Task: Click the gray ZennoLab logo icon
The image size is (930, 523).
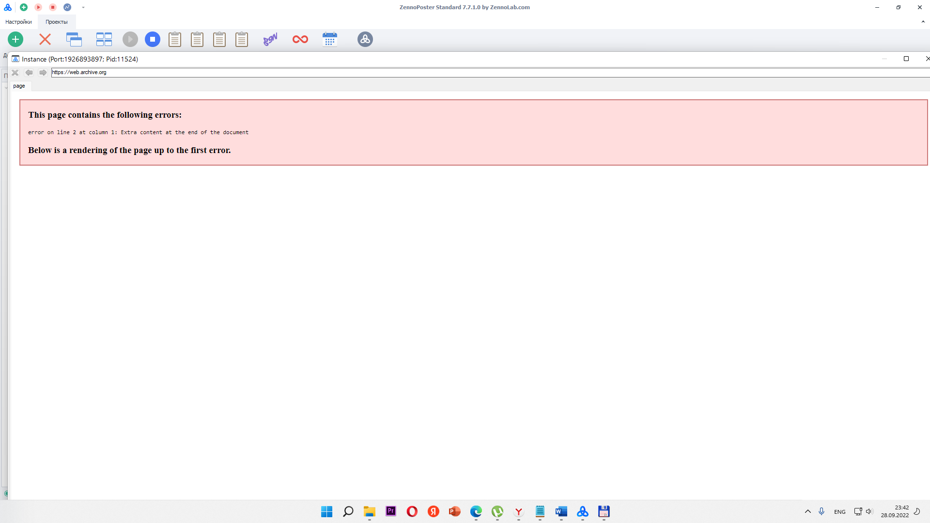Action: pyautogui.click(x=365, y=39)
